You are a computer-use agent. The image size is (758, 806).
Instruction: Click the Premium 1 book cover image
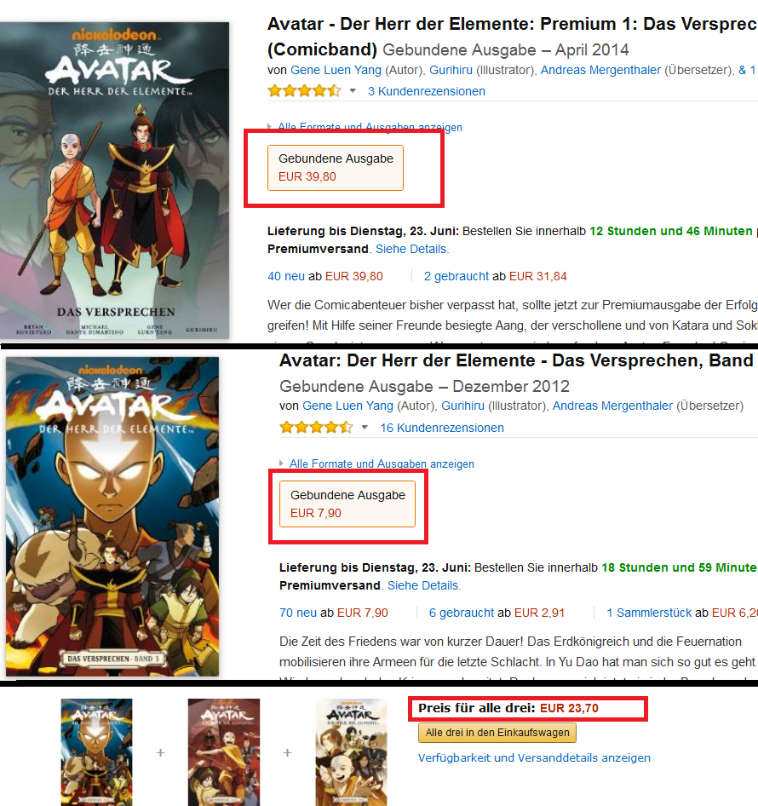pos(115,181)
